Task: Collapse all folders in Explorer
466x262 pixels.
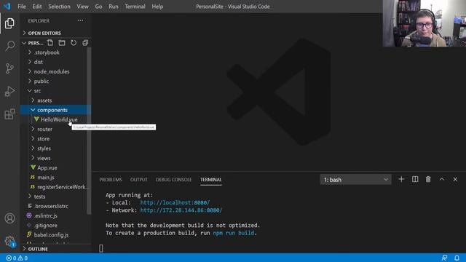Action: (85, 43)
